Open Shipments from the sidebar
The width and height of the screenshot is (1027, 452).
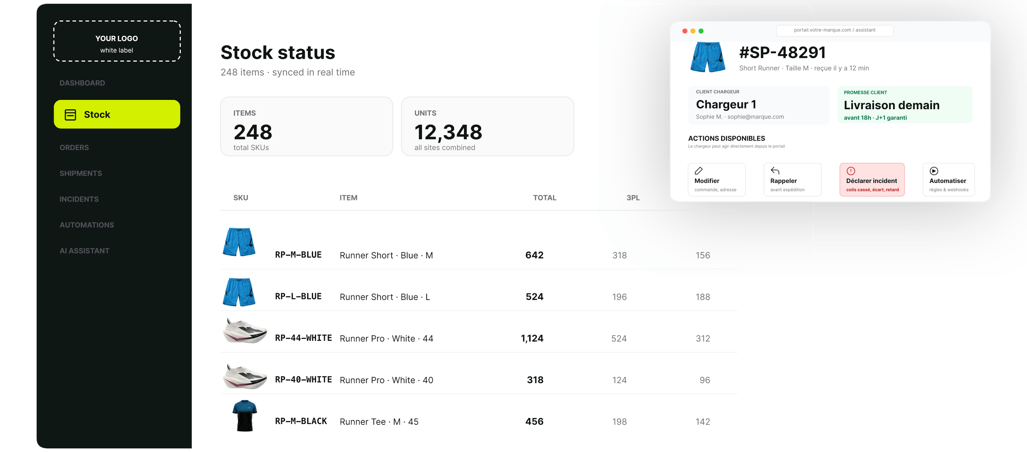(81, 173)
